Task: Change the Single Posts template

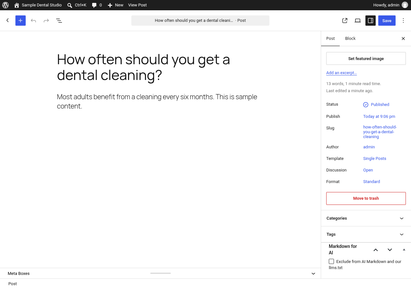Action: 375,159
